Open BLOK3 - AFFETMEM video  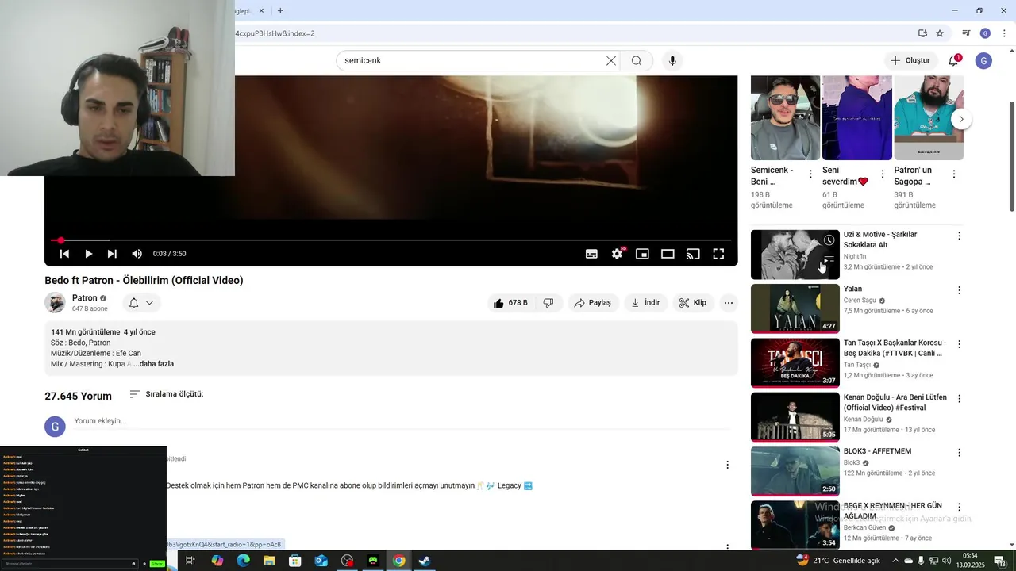pyautogui.click(x=795, y=471)
